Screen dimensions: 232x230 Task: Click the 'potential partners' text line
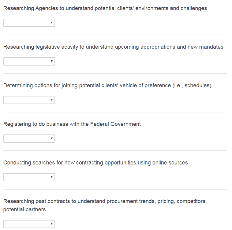24,209
